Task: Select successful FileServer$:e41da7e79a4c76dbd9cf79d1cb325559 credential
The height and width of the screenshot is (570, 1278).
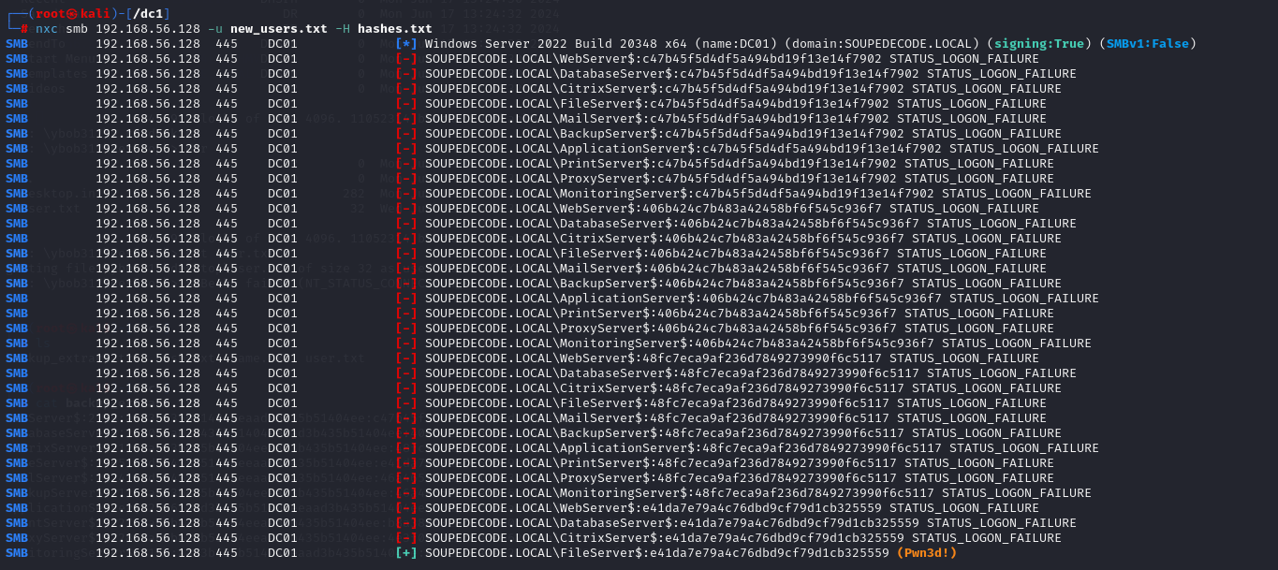Action: (725, 553)
